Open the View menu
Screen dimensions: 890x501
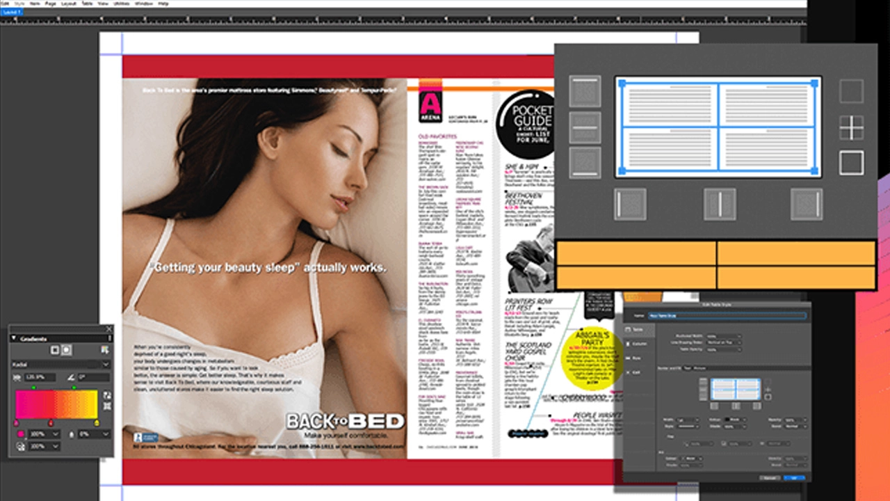(x=102, y=3)
